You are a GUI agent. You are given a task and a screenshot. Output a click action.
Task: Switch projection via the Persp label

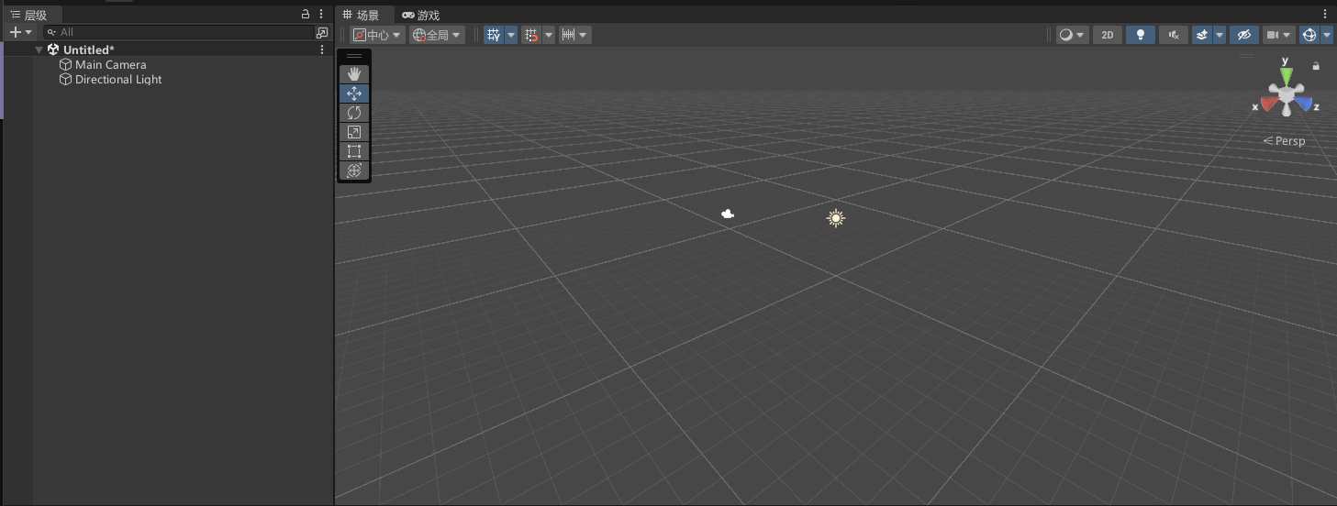pos(1285,141)
